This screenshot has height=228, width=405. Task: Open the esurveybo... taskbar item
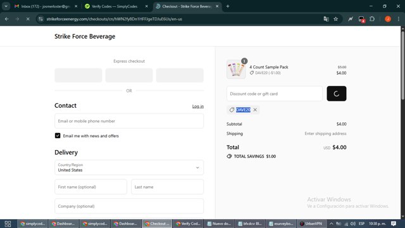[x=281, y=224]
